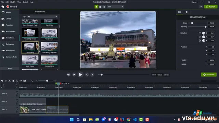Open the Edit menu
219x123 pixels.
tap(7, 2)
